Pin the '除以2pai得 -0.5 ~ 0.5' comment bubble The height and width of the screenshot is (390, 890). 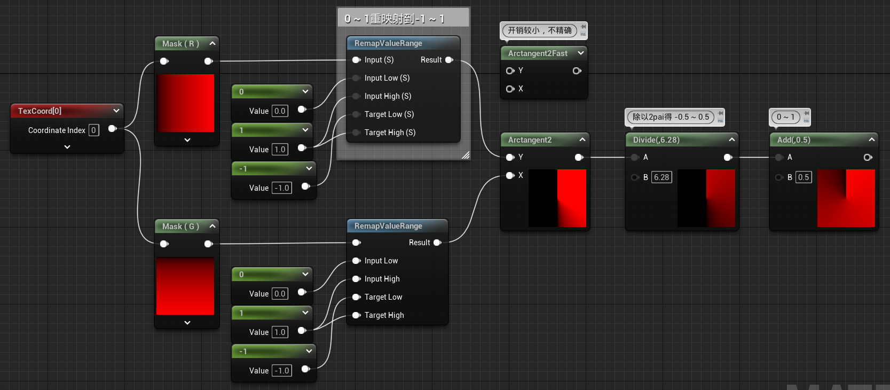721,113
